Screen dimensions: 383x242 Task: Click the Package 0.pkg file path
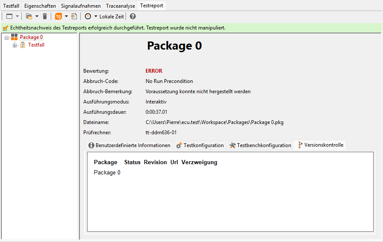[x=214, y=122]
